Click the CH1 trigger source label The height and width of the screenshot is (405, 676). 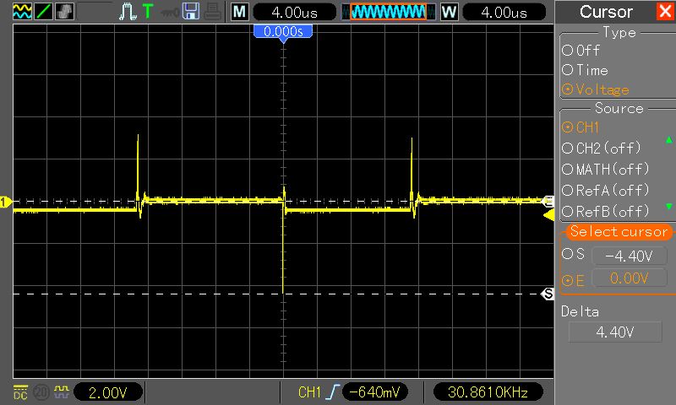tap(309, 392)
